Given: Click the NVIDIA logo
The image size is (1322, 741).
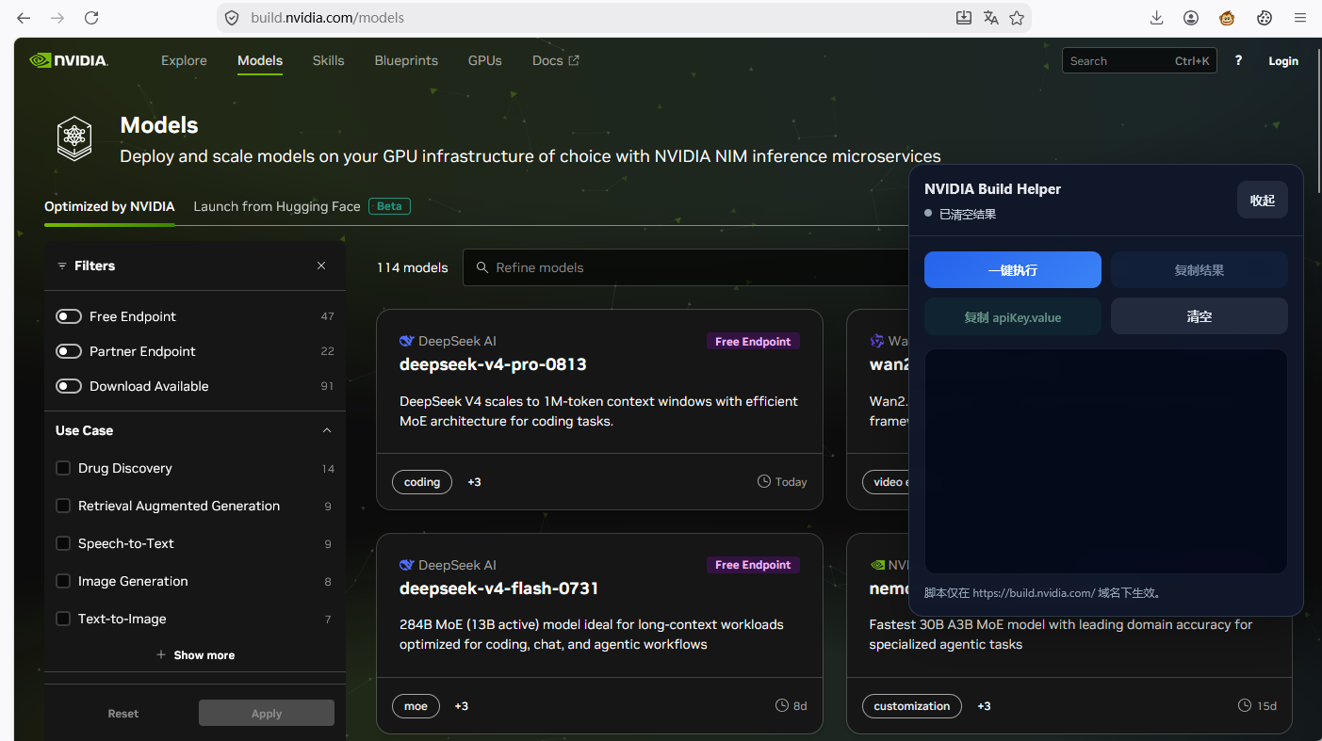Looking at the screenshot, I should 69,60.
